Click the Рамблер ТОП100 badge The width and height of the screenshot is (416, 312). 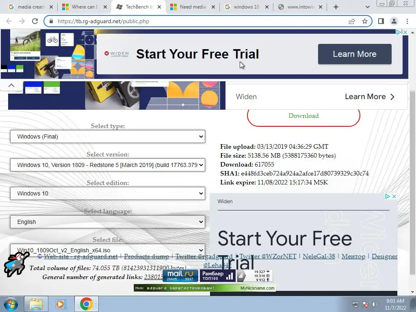coord(218,276)
